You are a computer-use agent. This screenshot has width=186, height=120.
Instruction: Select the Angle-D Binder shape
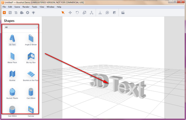pyautogui.click(x=31, y=40)
